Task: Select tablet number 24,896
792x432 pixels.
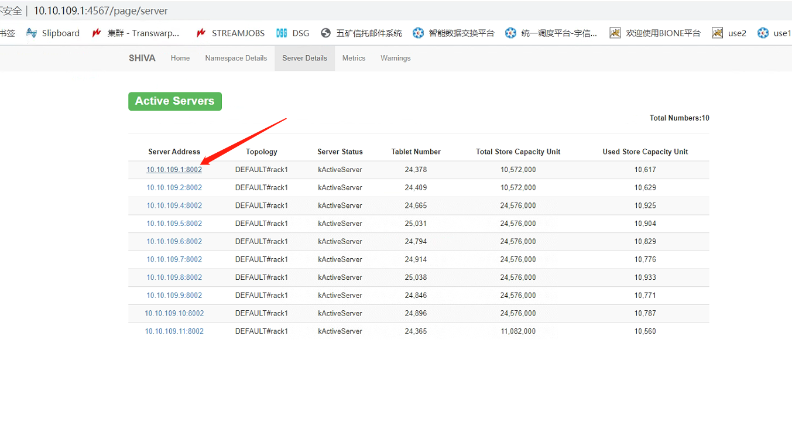Action: (x=416, y=313)
